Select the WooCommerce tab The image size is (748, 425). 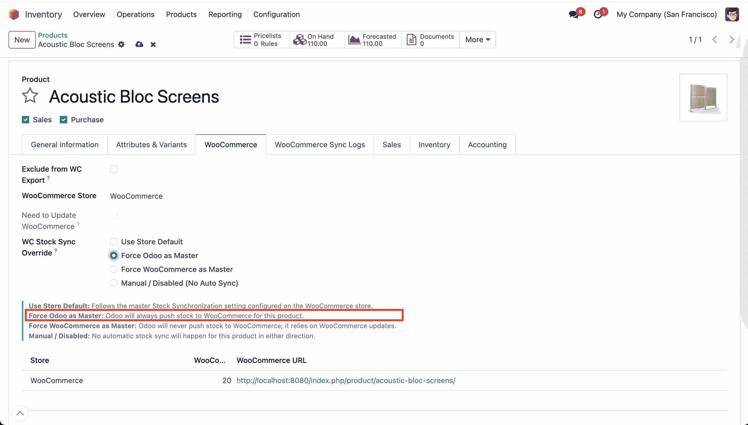[231, 145]
